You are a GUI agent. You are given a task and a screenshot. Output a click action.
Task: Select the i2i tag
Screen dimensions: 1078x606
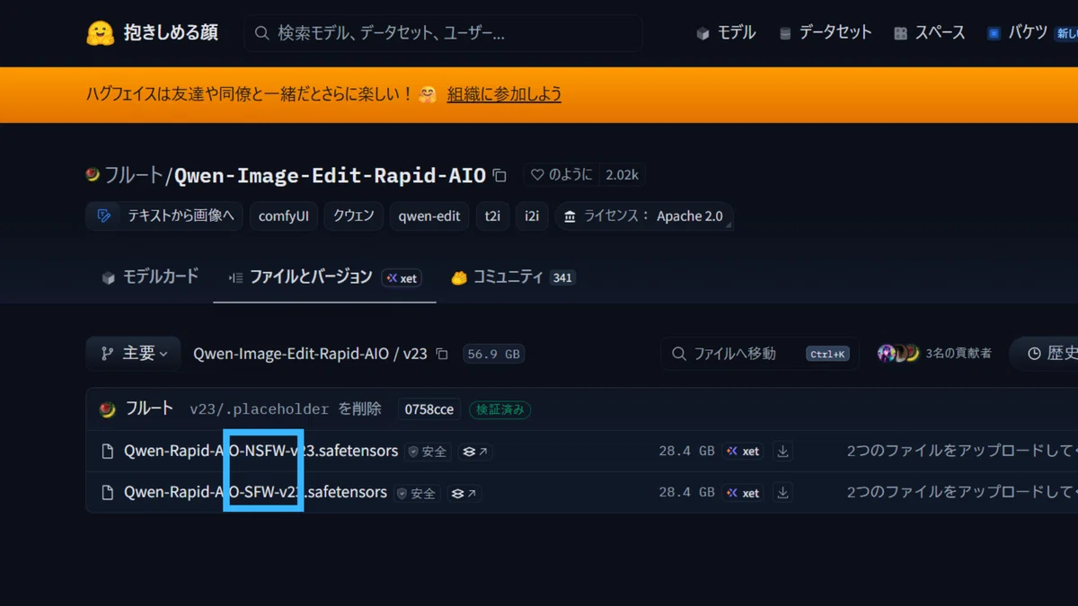pos(532,216)
